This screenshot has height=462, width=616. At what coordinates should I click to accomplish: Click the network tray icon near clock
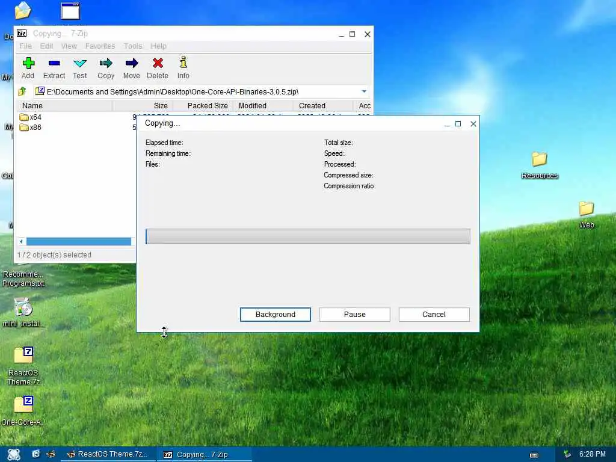tap(567, 454)
